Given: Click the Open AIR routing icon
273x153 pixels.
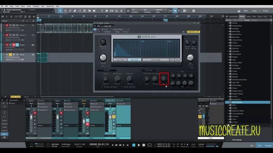Looking at the screenshot, I should (99, 26).
